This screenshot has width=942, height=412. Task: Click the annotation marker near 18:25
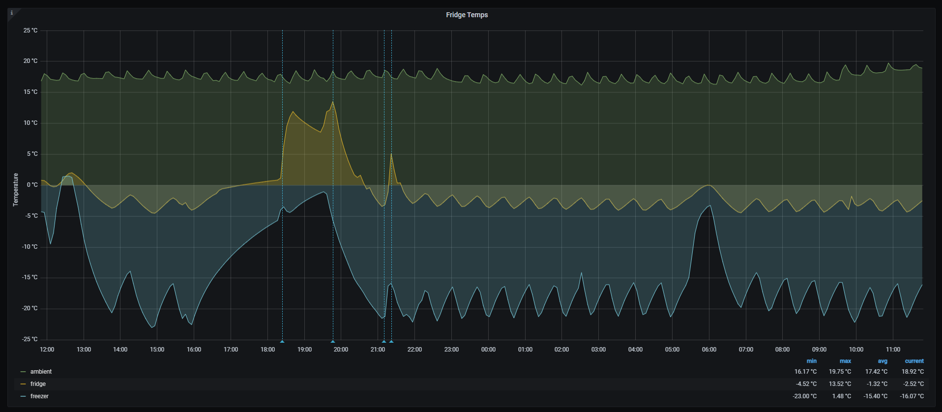282,341
